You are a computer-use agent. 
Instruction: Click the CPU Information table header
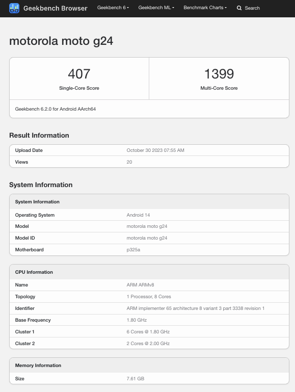click(x=149, y=272)
